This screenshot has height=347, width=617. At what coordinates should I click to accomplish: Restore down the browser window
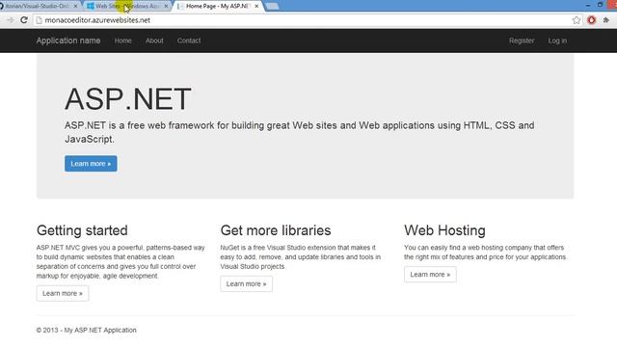click(600, 5)
